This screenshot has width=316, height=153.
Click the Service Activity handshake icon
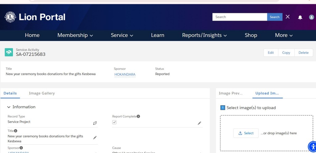point(9,52)
